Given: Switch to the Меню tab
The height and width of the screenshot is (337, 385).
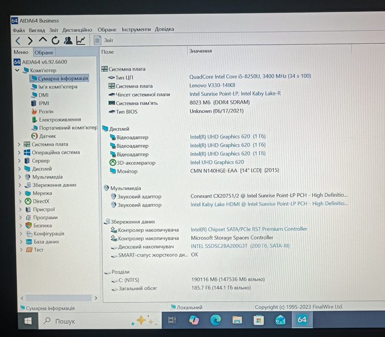Looking at the screenshot, I should [21, 52].
